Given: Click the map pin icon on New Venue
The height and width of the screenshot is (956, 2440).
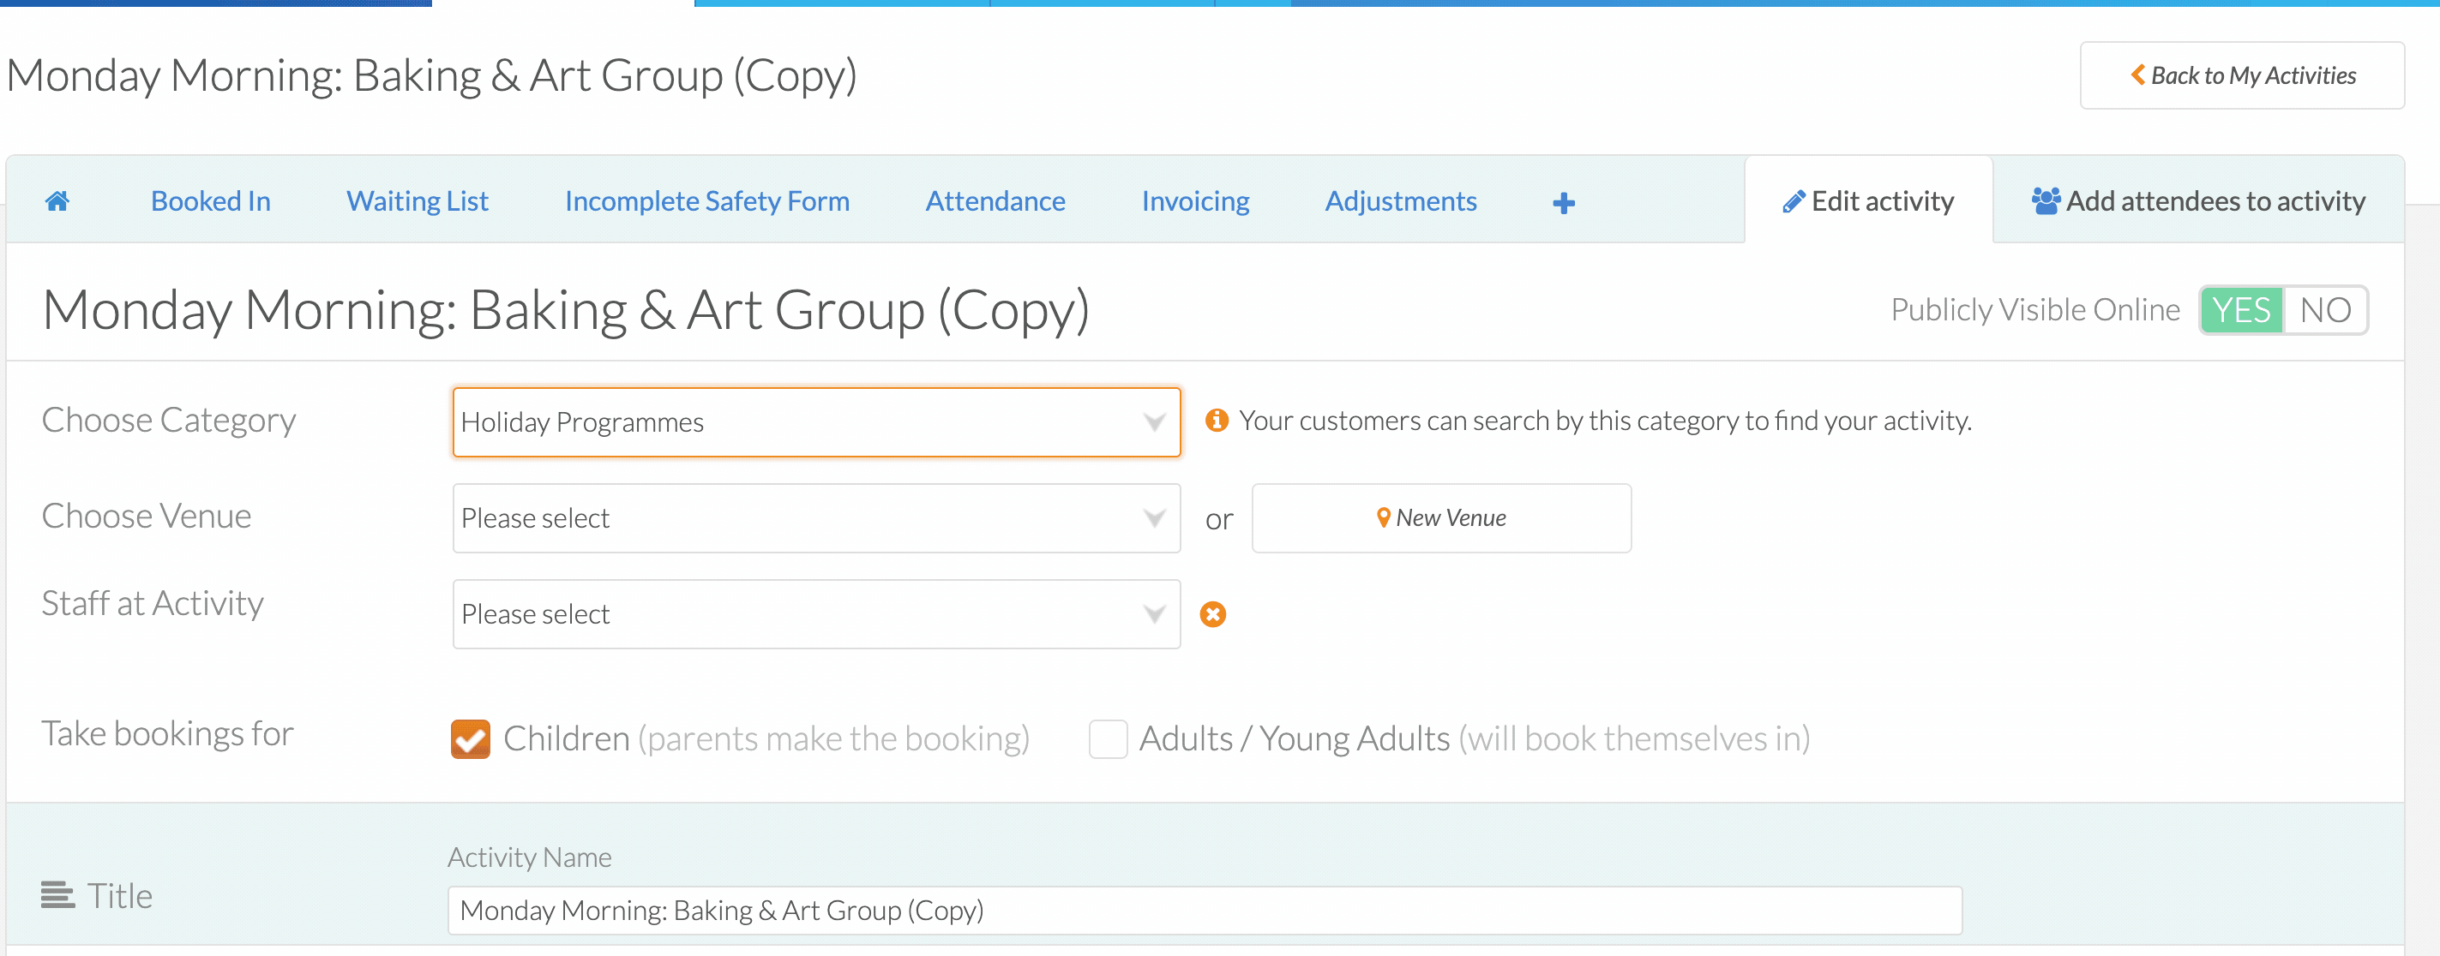Looking at the screenshot, I should [x=1383, y=517].
